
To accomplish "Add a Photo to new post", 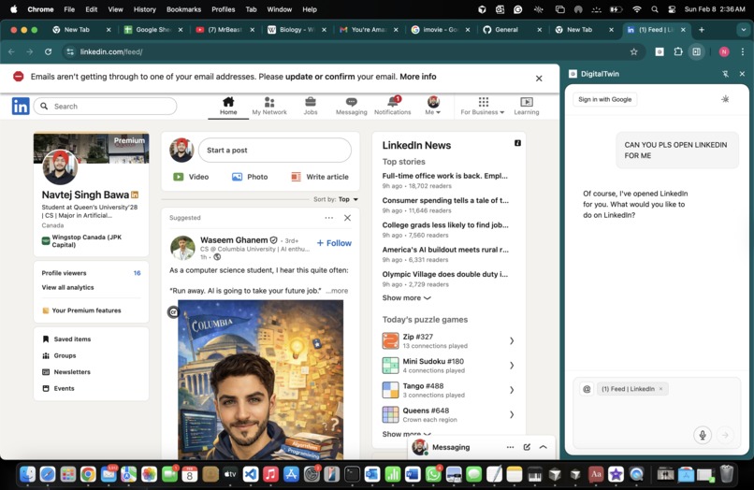I will coord(250,177).
